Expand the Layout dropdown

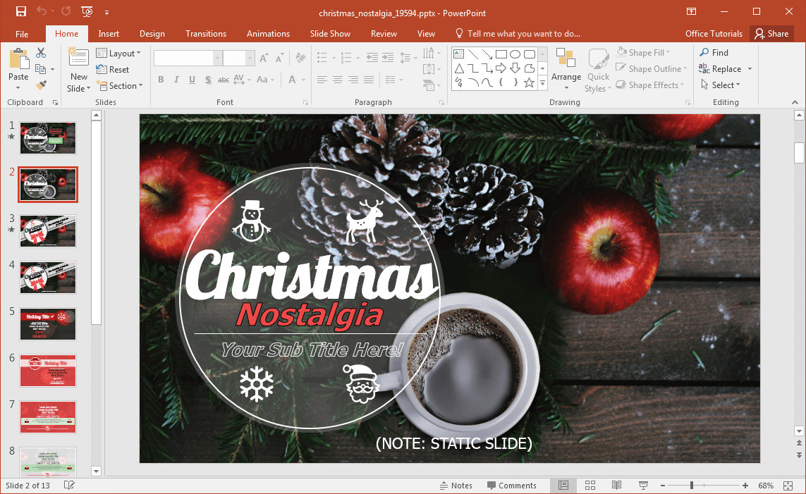(118, 54)
